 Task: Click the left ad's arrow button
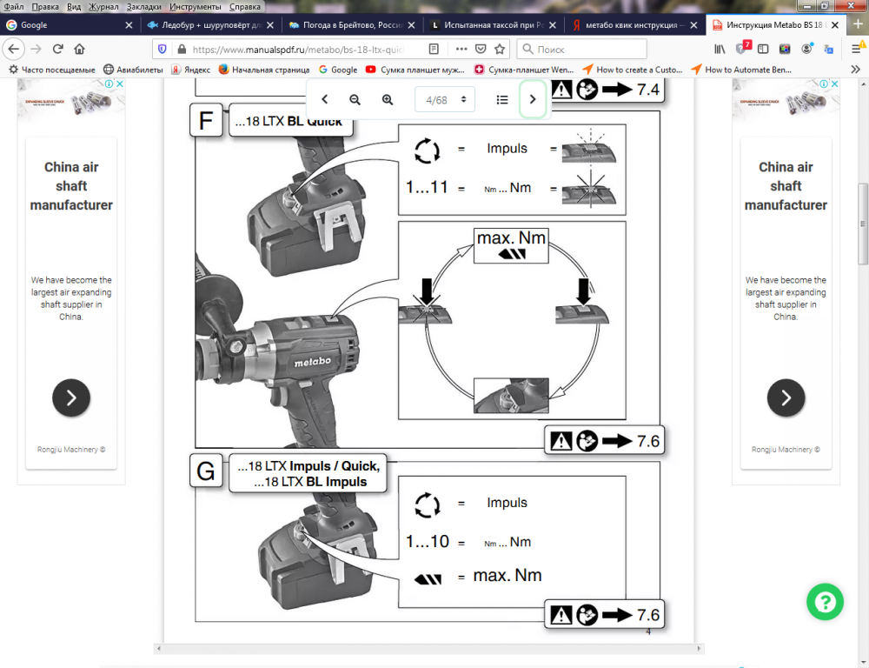(71, 398)
